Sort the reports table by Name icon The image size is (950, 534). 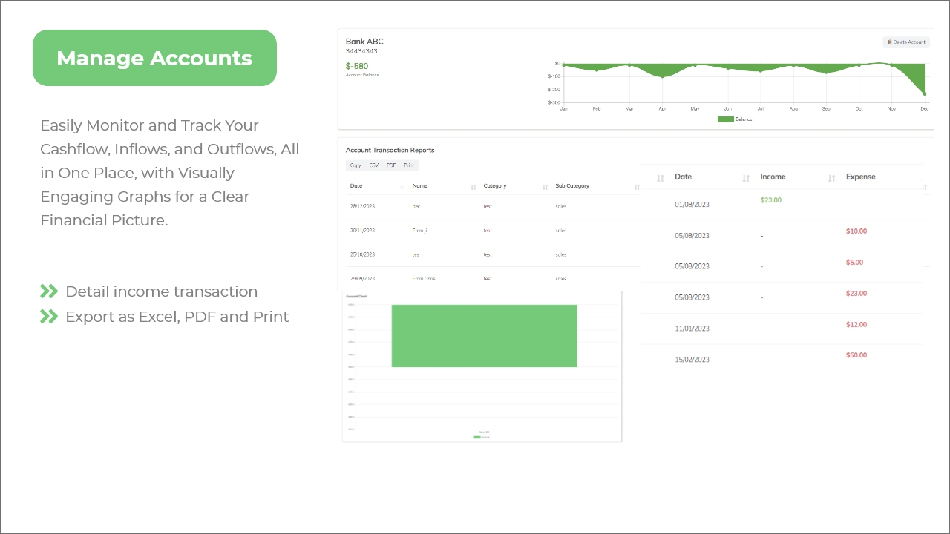[x=474, y=187]
